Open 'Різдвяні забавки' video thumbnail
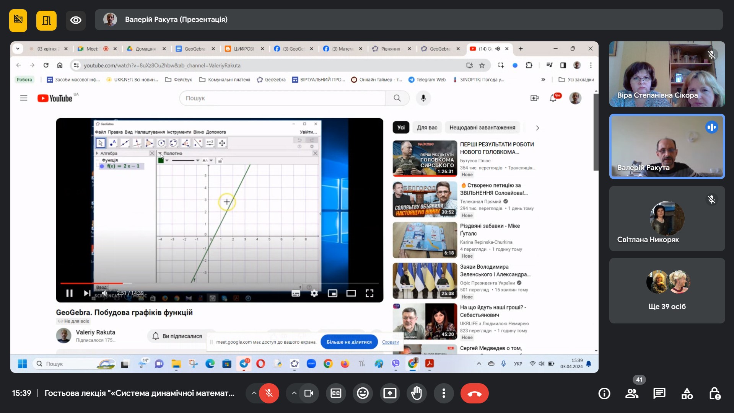Image resolution: width=734 pixels, height=413 pixels. pos(425,240)
